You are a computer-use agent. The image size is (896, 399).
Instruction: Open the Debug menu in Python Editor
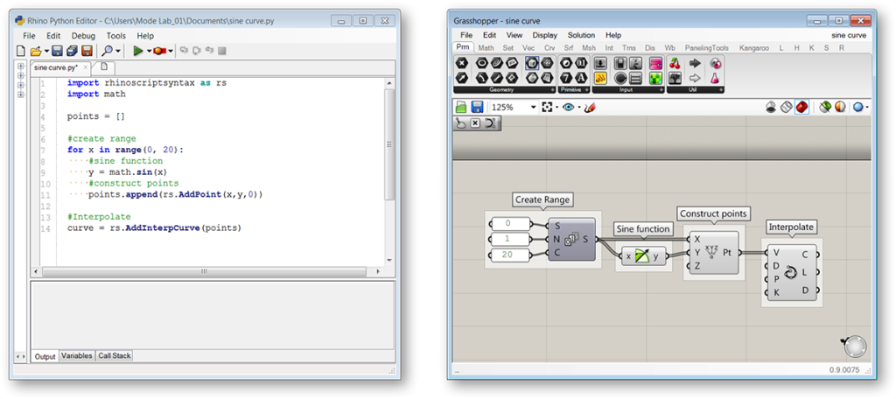click(x=83, y=36)
